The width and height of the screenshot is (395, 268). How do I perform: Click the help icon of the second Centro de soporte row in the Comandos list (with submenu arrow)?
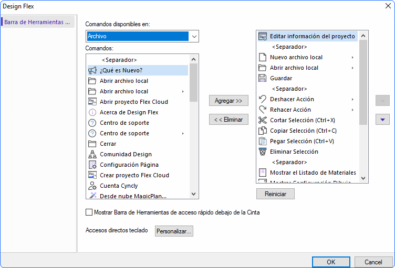pyautogui.click(x=92, y=133)
